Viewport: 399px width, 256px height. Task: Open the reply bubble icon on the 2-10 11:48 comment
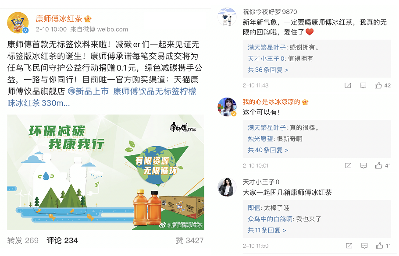(363, 85)
